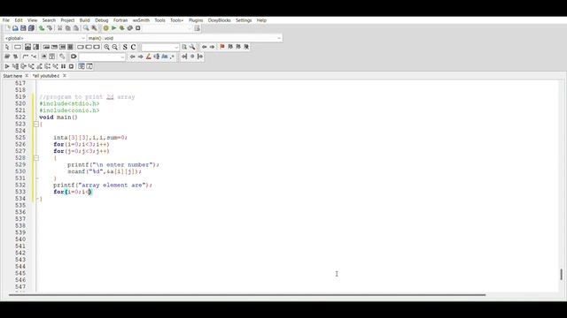Open the Edit menu
The height and width of the screenshot is (318, 567).
point(19,20)
